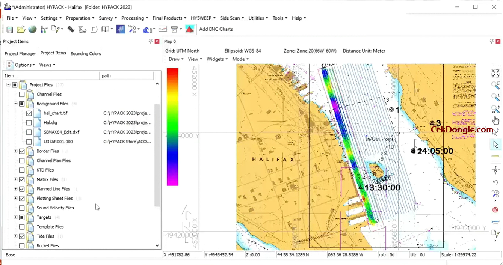
Task: Click the globe geodesy icon in toolbar
Action: [33, 29]
